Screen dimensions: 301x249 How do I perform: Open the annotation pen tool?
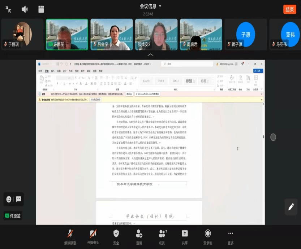pyautogui.click(x=291, y=207)
